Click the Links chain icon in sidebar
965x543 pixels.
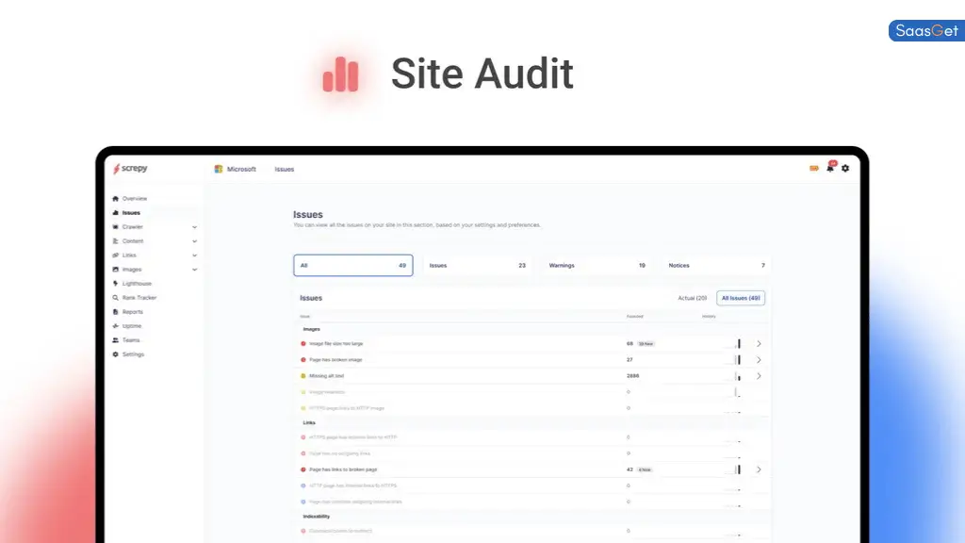(x=115, y=255)
